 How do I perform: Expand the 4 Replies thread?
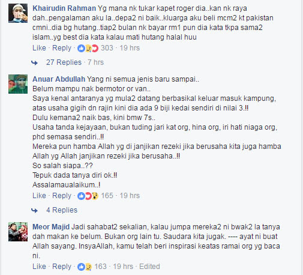click(62, 210)
